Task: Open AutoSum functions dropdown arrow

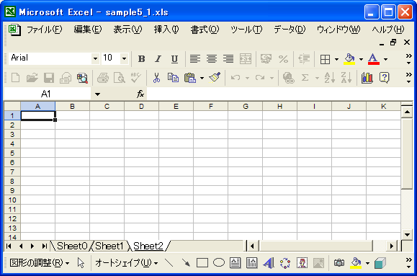Action: pyautogui.click(x=317, y=78)
